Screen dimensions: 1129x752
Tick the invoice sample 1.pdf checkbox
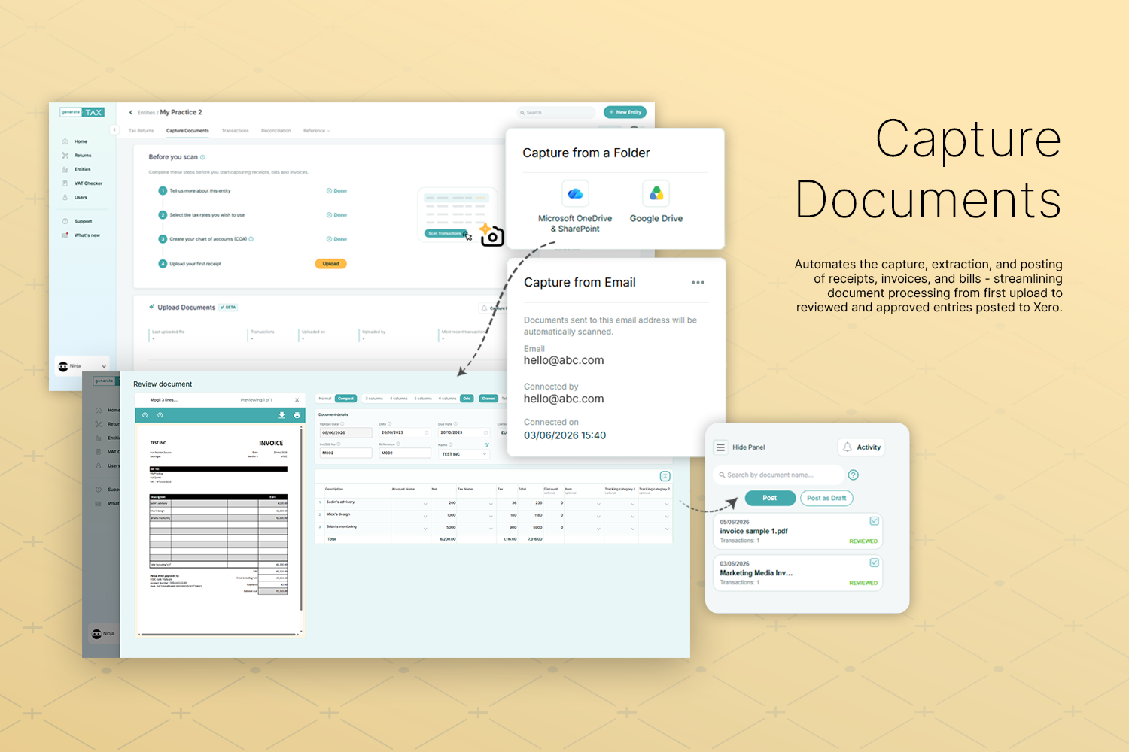(874, 520)
